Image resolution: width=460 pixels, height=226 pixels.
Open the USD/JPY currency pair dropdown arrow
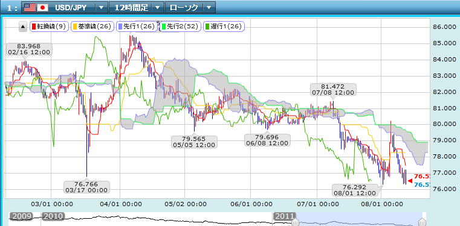tap(101, 8)
